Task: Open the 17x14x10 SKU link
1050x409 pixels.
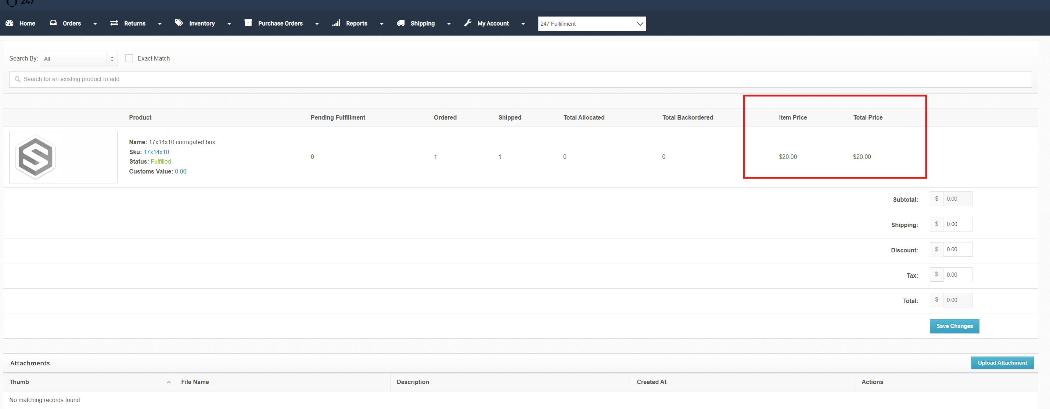Action: coord(156,152)
